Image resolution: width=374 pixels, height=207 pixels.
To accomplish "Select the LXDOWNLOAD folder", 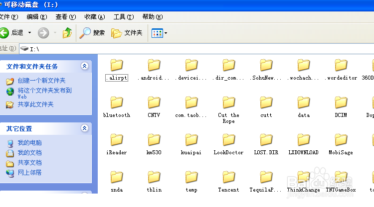I will coord(303,145).
